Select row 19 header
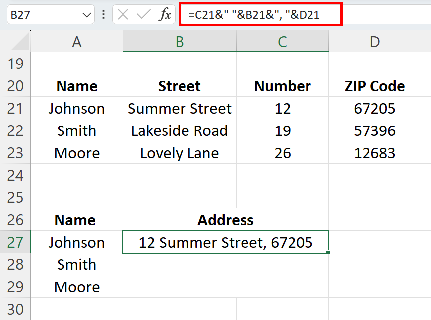This screenshot has height=320, width=431. point(15,64)
